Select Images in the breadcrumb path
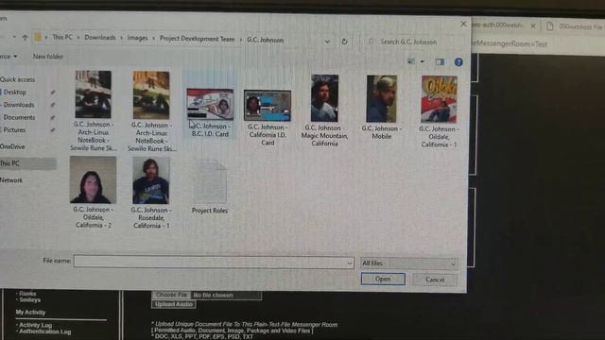The width and height of the screenshot is (605, 340). tap(137, 38)
